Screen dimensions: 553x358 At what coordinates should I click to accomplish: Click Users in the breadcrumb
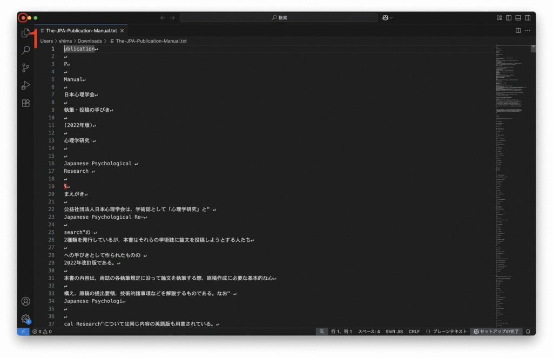(x=46, y=41)
